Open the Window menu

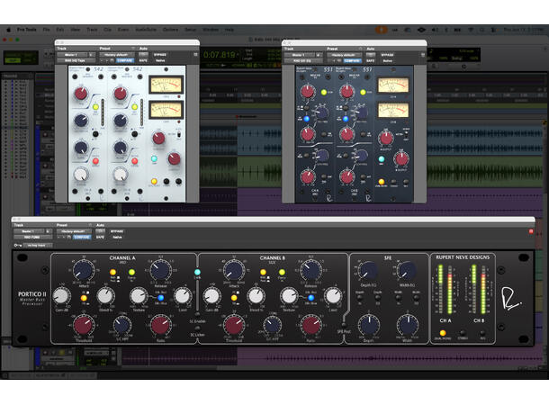click(211, 30)
